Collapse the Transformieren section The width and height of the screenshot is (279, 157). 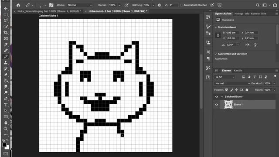tap(216, 27)
